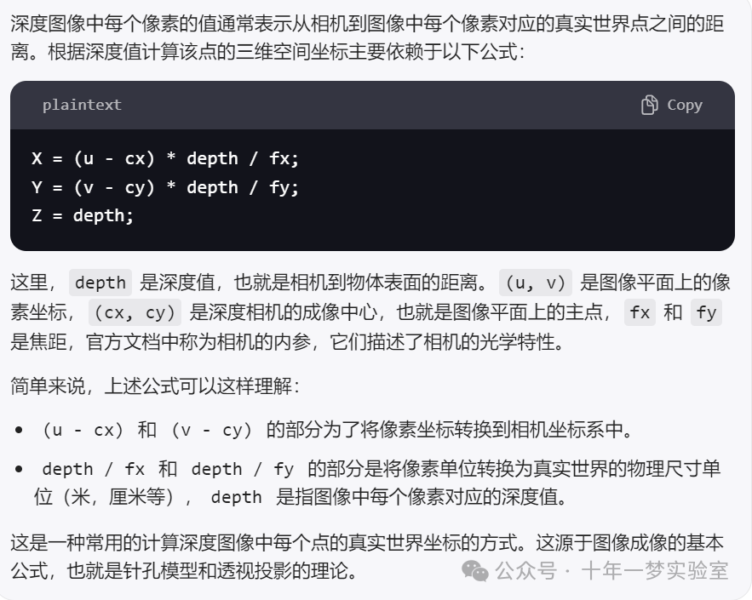Image resolution: width=752 pixels, height=600 pixels.
Task: Click the X = (u - cx) formula line
Action: point(166,158)
